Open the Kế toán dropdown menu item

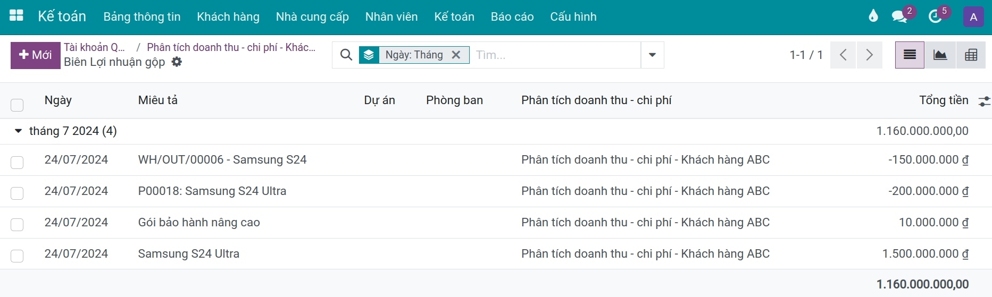point(454,17)
